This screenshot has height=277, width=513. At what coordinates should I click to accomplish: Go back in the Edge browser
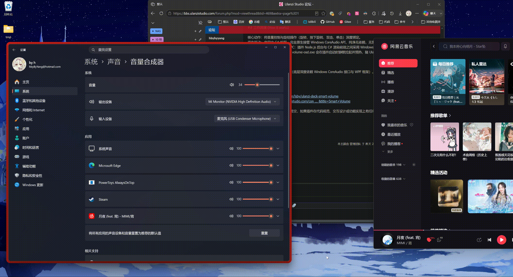coord(153,13)
